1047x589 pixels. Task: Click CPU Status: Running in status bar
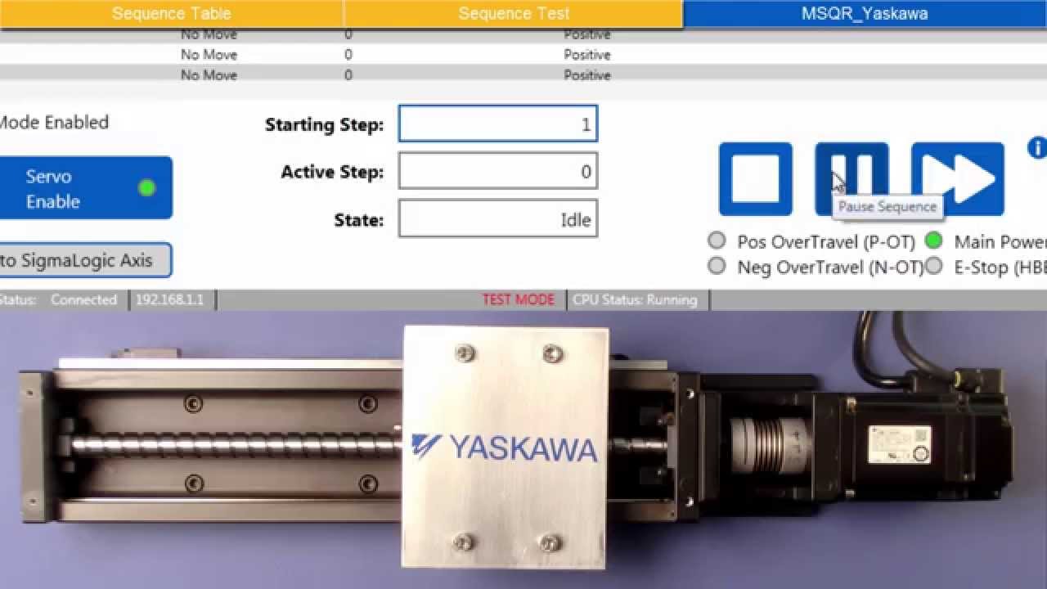click(635, 299)
